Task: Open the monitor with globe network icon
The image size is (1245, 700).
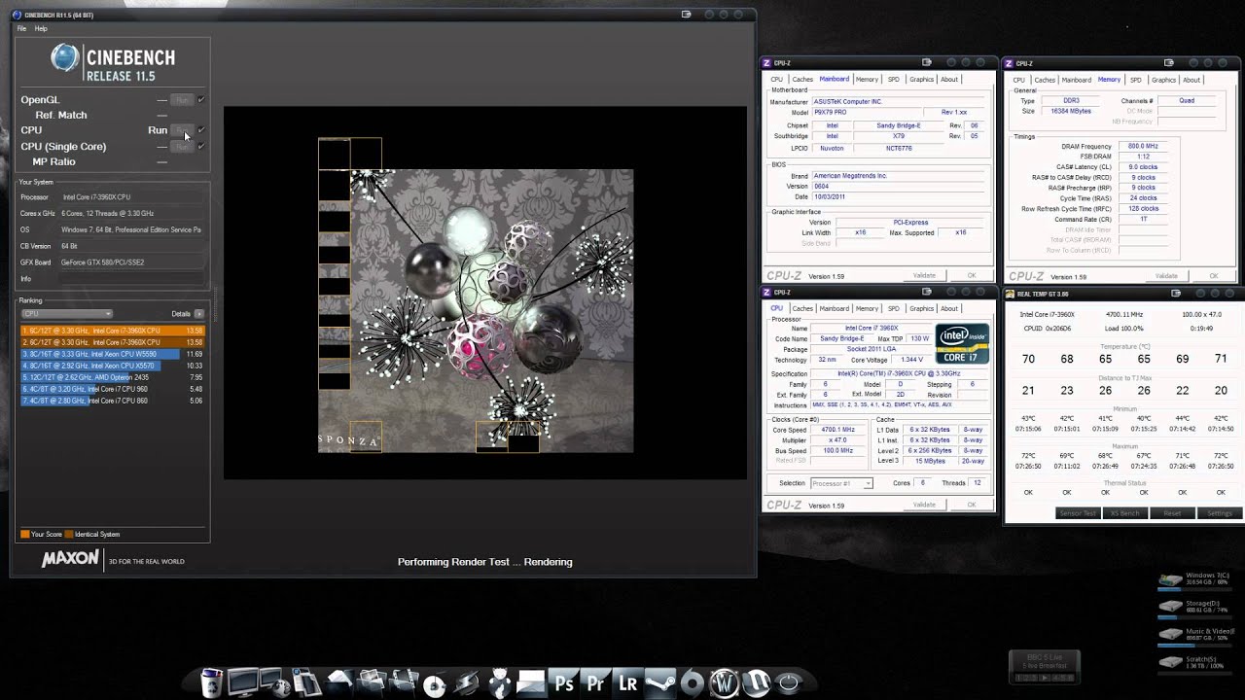Action: click(274, 682)
